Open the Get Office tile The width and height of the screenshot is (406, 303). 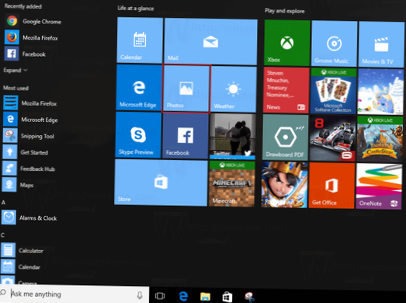pyautogui.click(x=332, y=186)
